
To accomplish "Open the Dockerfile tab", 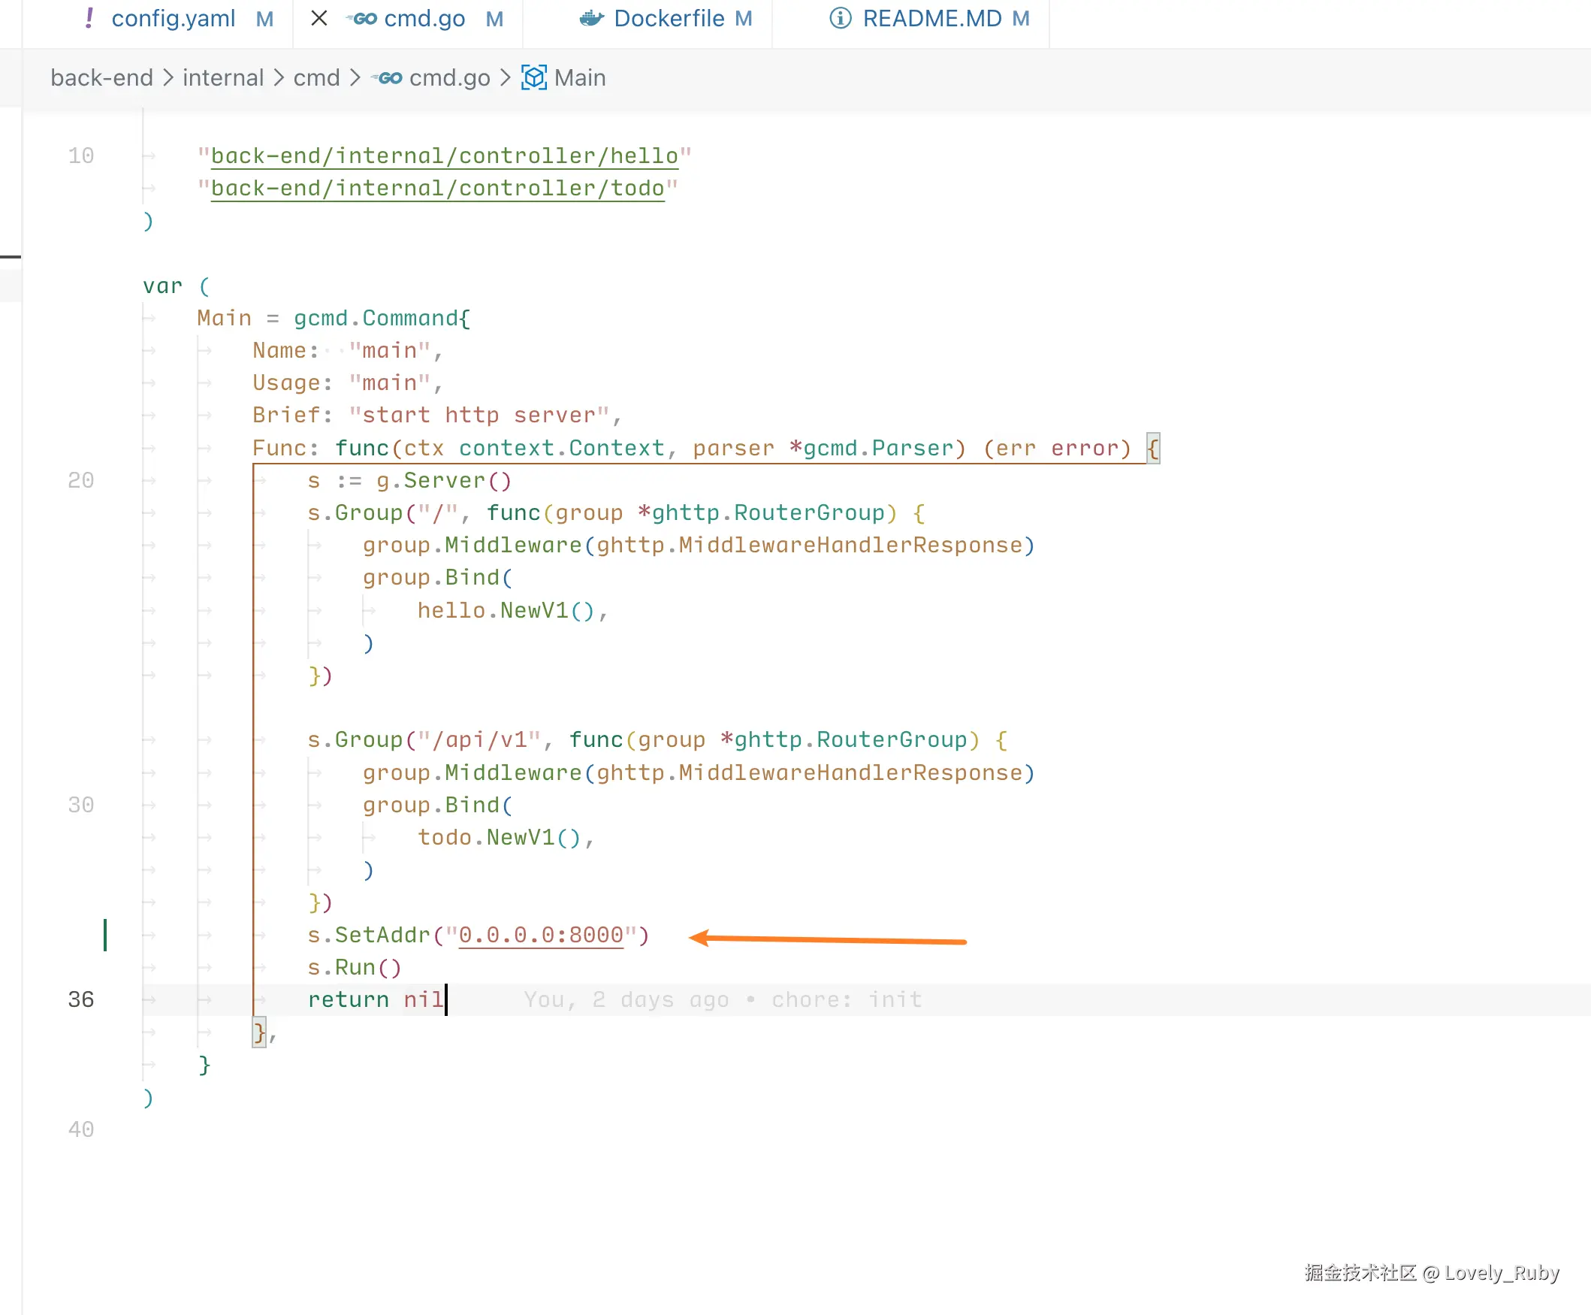I will 669,18.
